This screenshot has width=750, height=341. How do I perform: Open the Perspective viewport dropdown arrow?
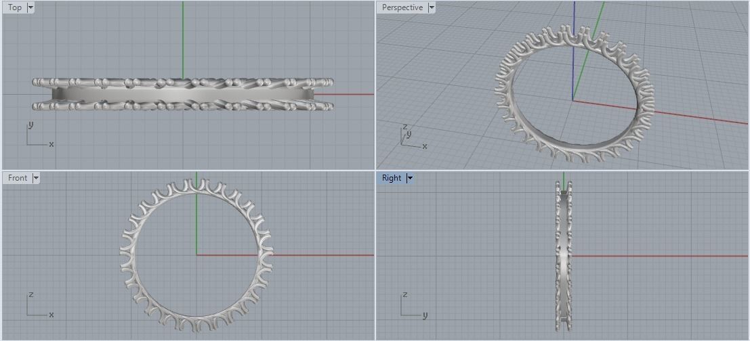coord(432,7)
